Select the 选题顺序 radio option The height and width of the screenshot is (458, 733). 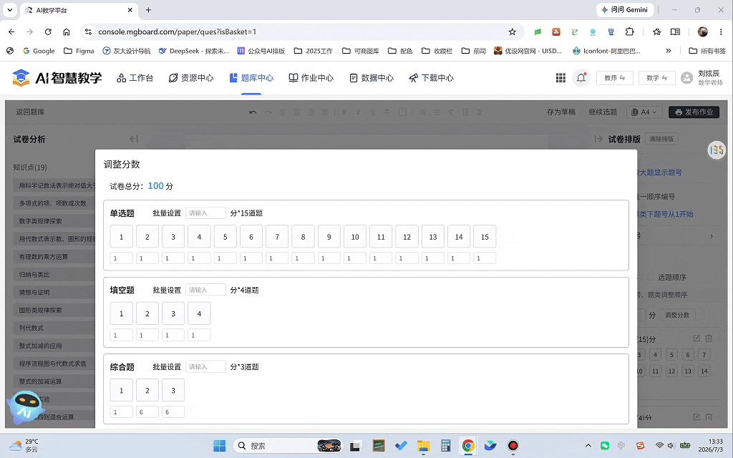[650, 277]
